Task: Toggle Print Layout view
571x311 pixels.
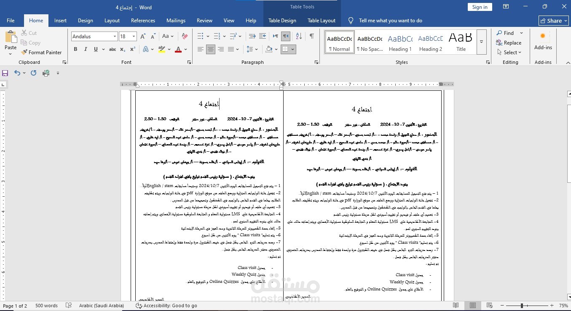Action: click(x=473, y=306)
